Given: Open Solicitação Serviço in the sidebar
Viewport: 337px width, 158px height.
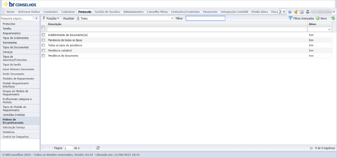Looking at the screenshot, I should [20, 127].
